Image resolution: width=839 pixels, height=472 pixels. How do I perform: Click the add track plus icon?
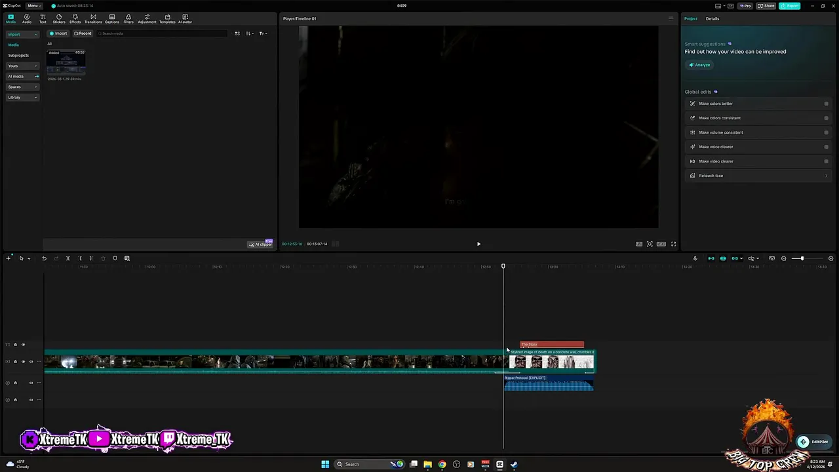click(x=9, y=258)
